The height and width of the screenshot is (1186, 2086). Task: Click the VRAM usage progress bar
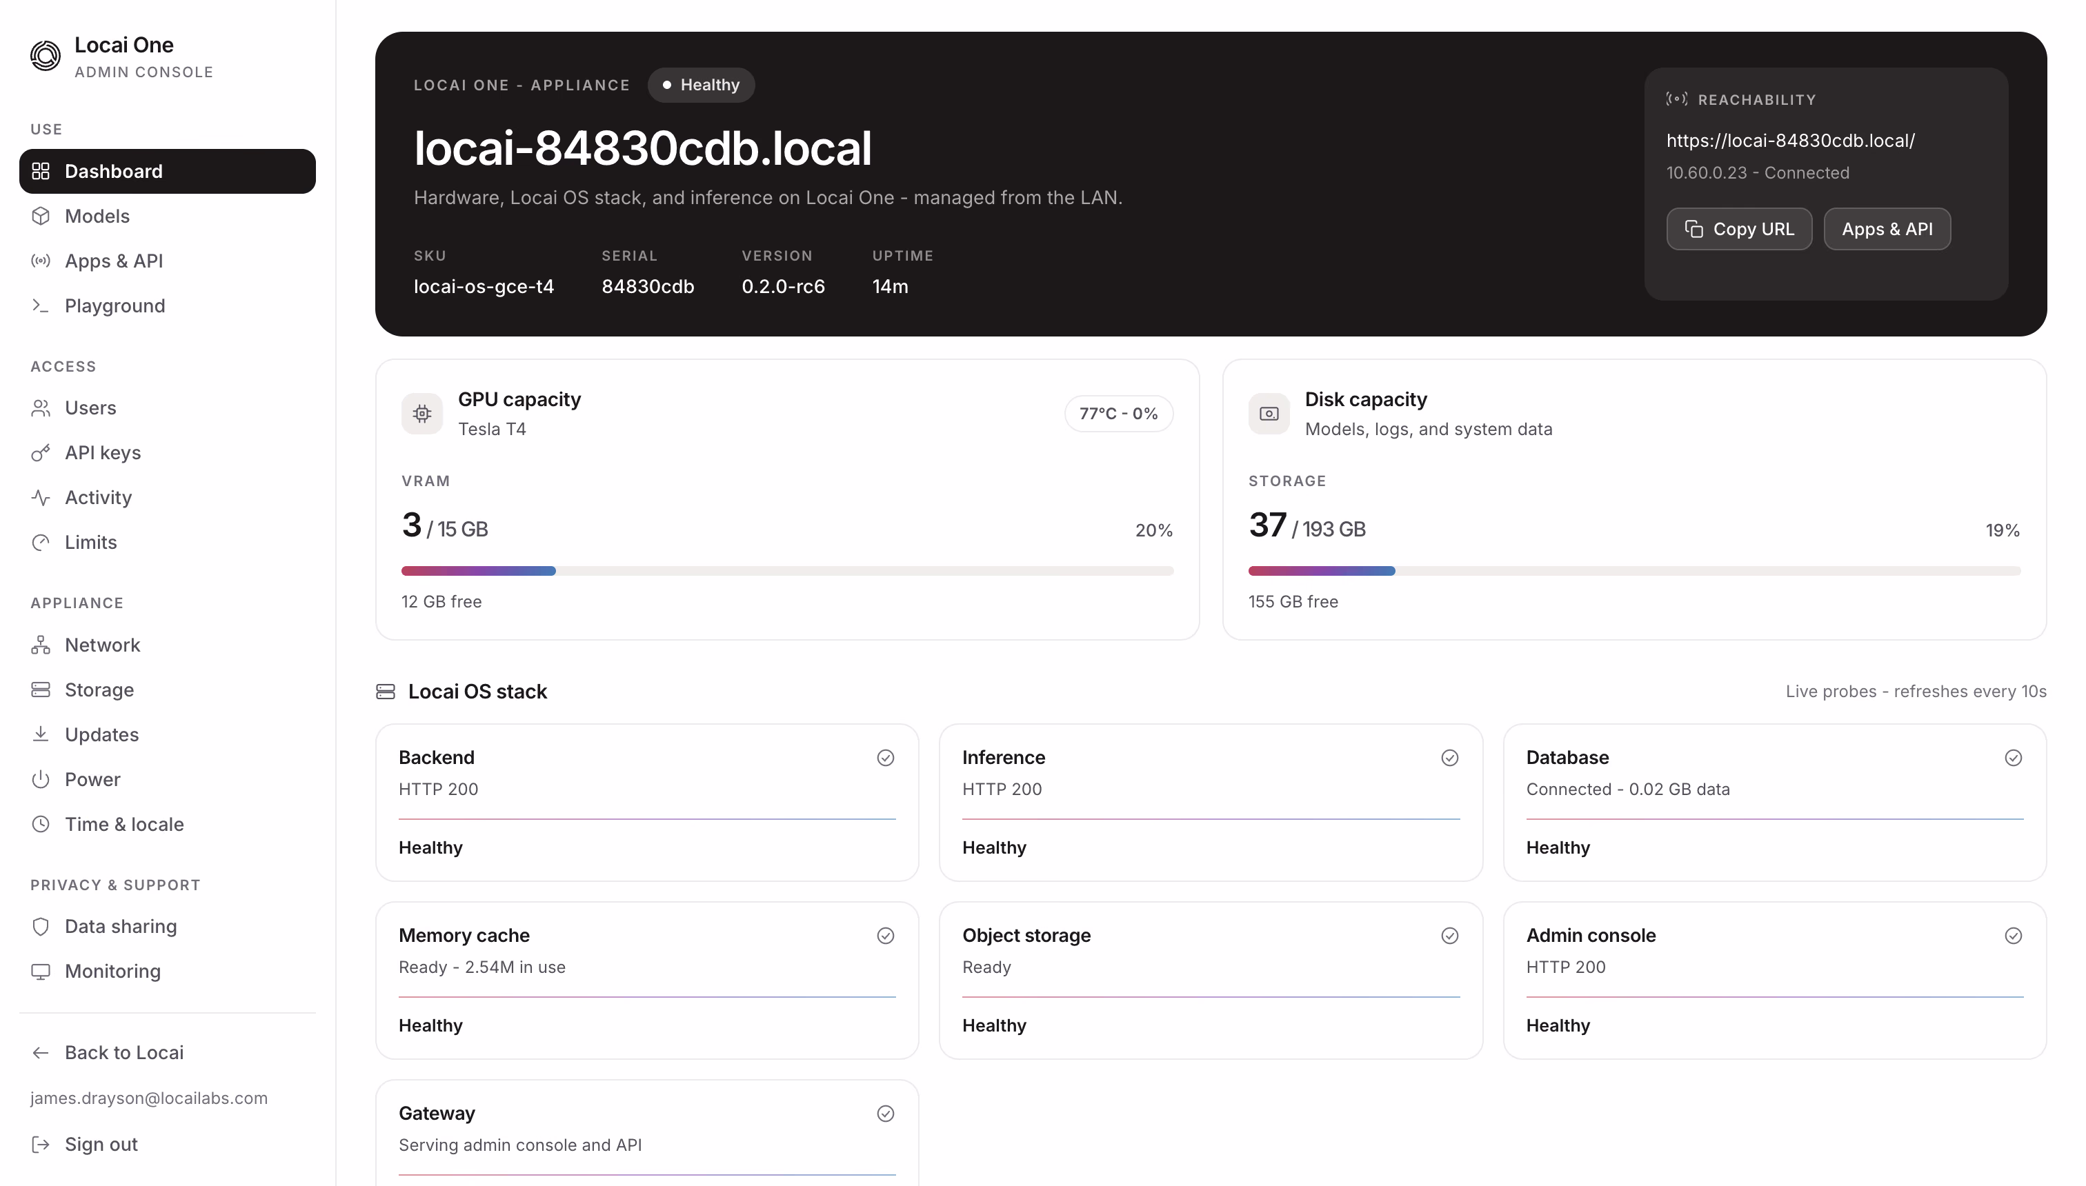(x=787, y=571)
